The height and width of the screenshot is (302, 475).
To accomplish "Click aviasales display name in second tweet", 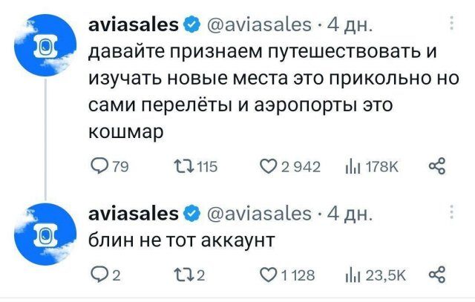I will pyautogui.click(x=134, y=214).
